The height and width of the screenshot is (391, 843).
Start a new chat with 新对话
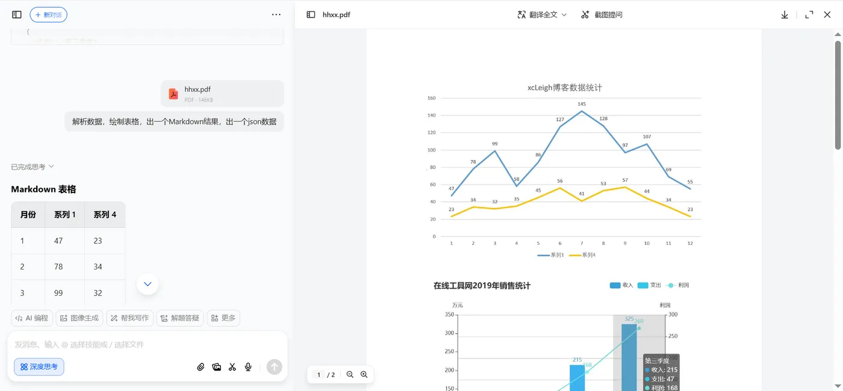point(48,14)
